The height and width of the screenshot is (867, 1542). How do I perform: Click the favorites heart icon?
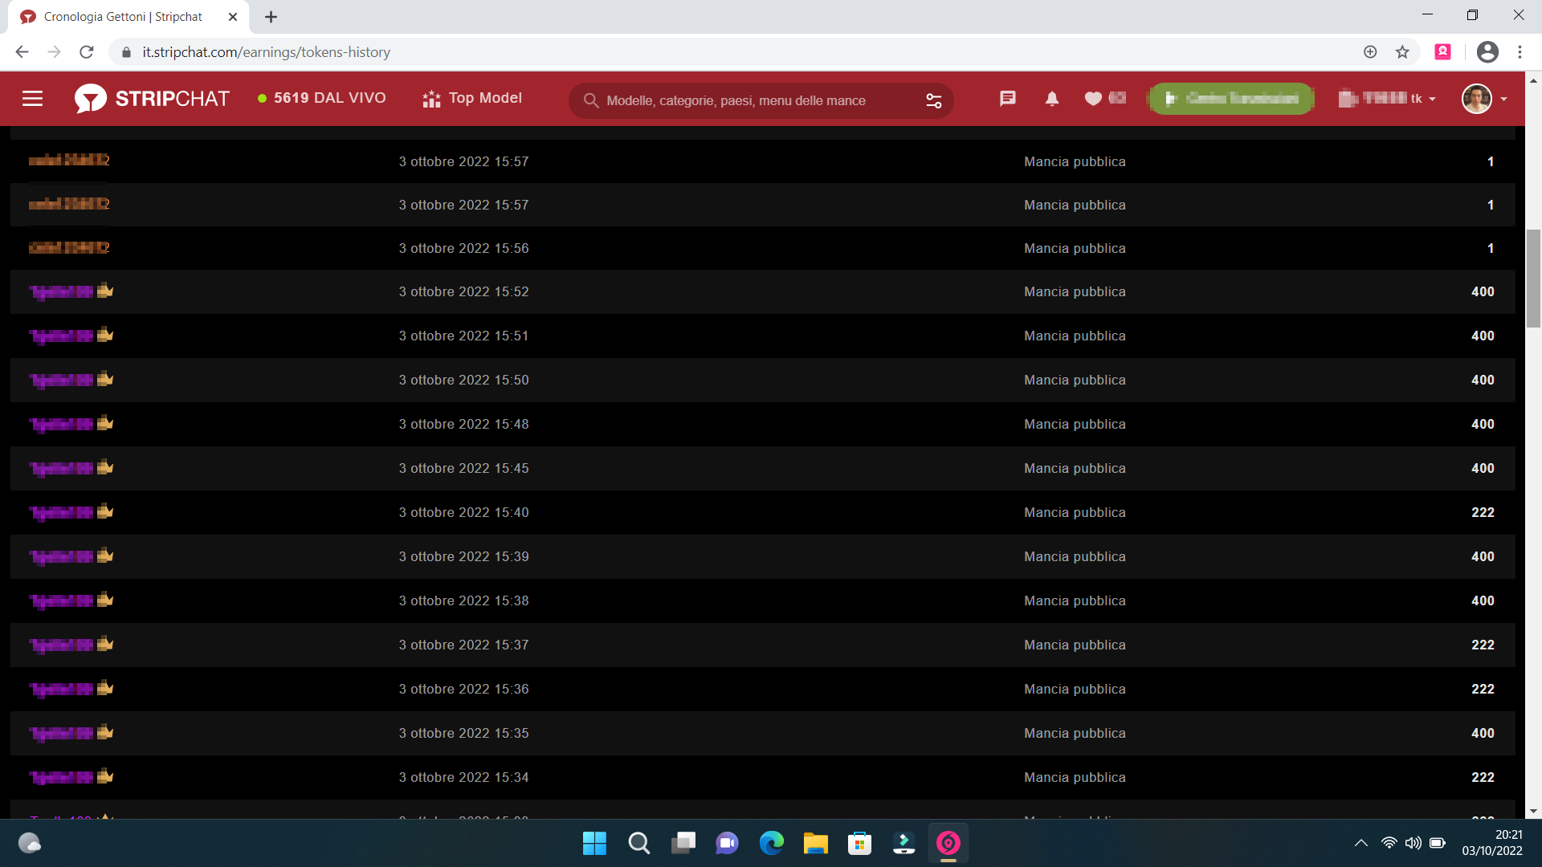1093,99
